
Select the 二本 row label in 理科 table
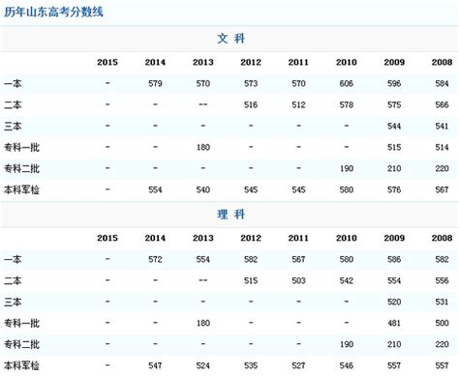click(13, 280)
